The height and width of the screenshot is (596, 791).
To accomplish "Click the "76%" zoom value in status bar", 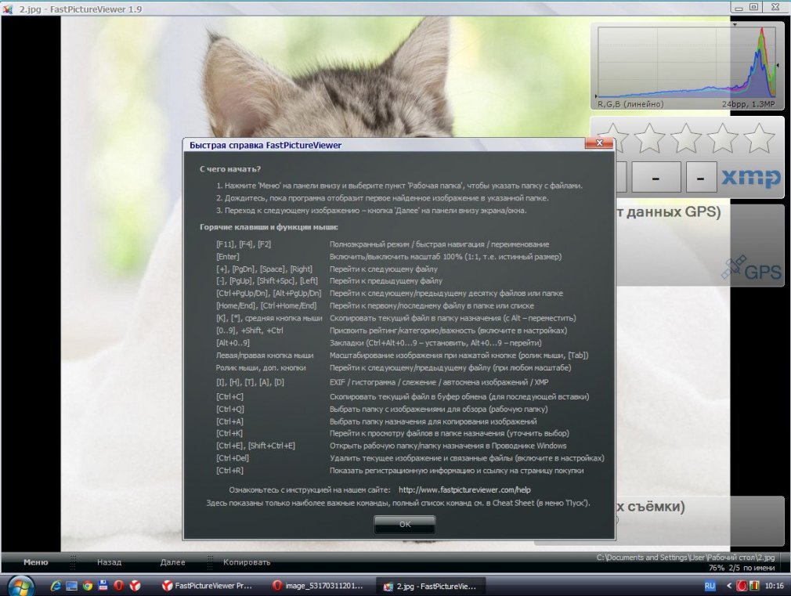I will [717, 568].
